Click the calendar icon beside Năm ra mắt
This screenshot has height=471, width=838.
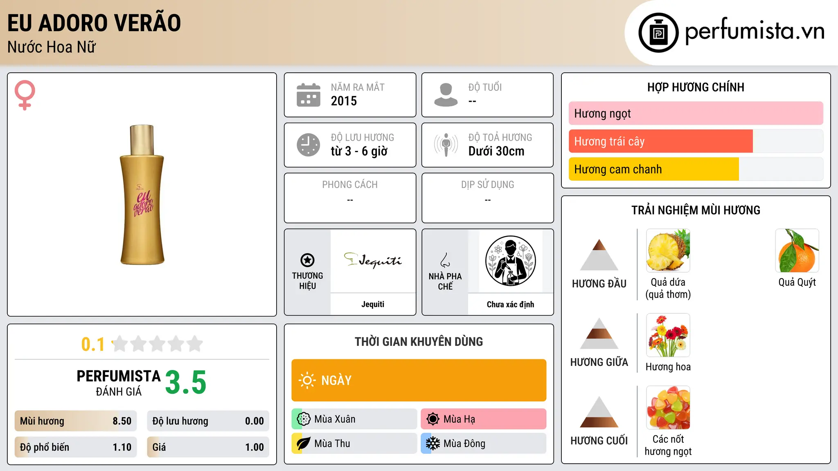(309, 95)
